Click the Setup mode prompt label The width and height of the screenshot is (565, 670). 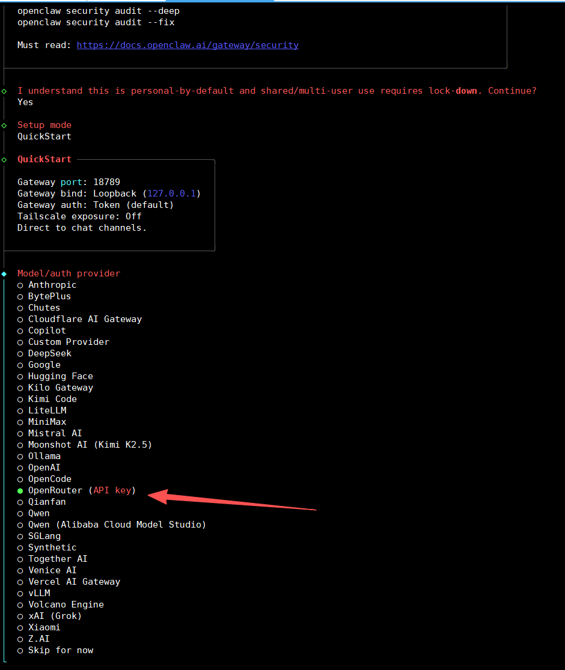click(44, 125)
